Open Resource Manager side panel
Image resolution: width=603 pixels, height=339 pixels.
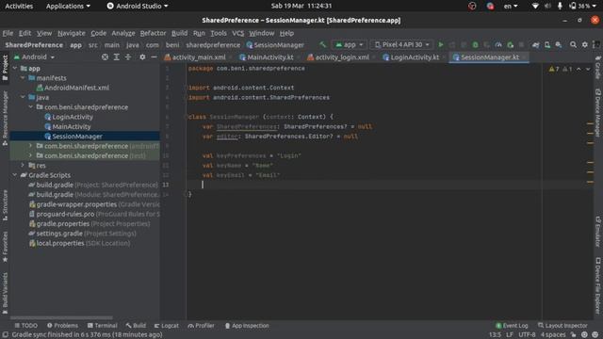5,119
